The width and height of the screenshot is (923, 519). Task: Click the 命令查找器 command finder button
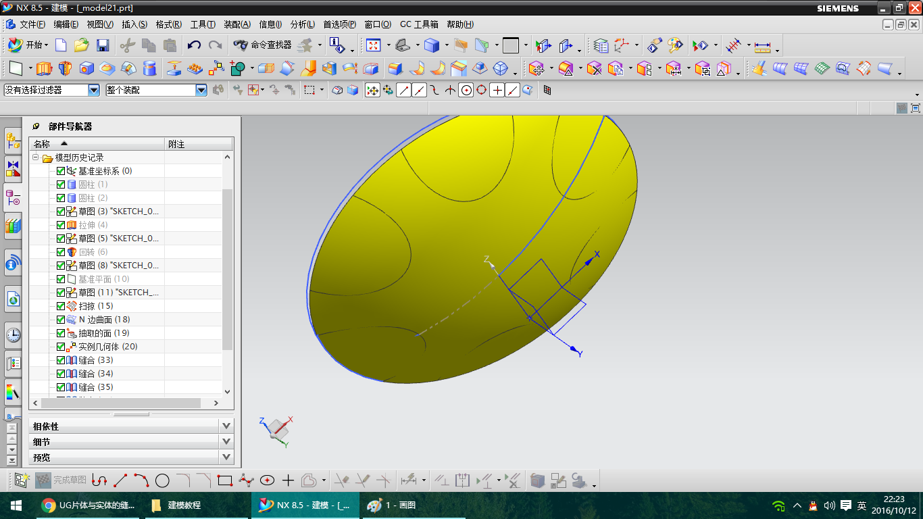coord(263,45)
